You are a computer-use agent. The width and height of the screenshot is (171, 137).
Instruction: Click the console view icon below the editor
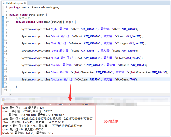pyautogui.click(x=4, y=99)
